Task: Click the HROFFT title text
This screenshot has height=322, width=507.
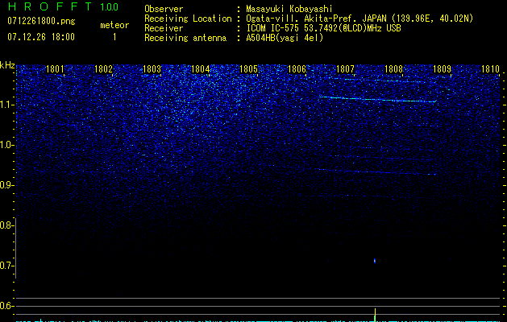Action: [x=50, y=6]
